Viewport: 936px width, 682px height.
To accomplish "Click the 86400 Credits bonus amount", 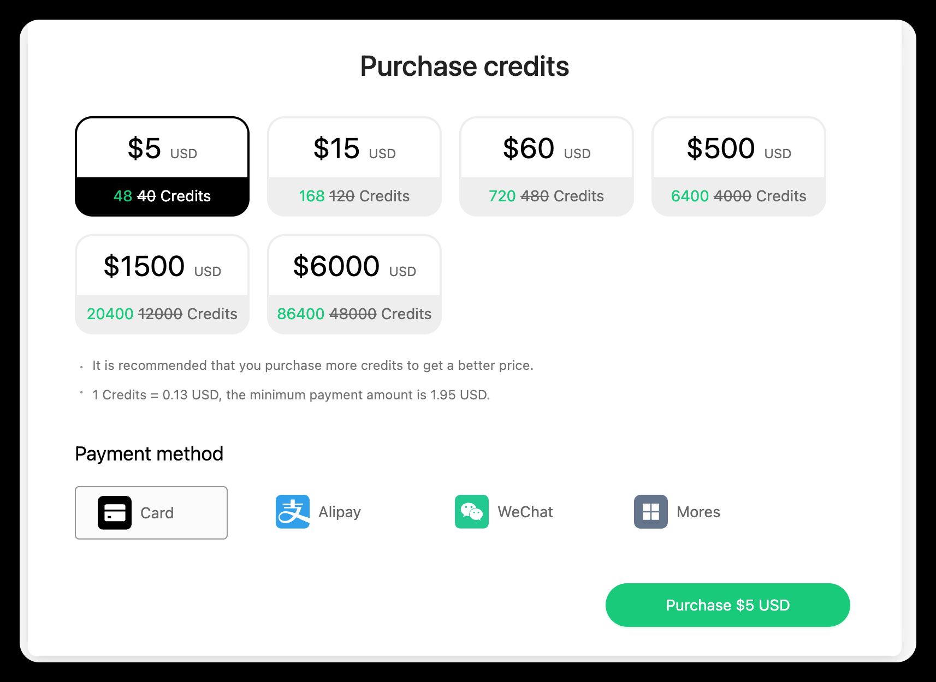I will point(301,314).
